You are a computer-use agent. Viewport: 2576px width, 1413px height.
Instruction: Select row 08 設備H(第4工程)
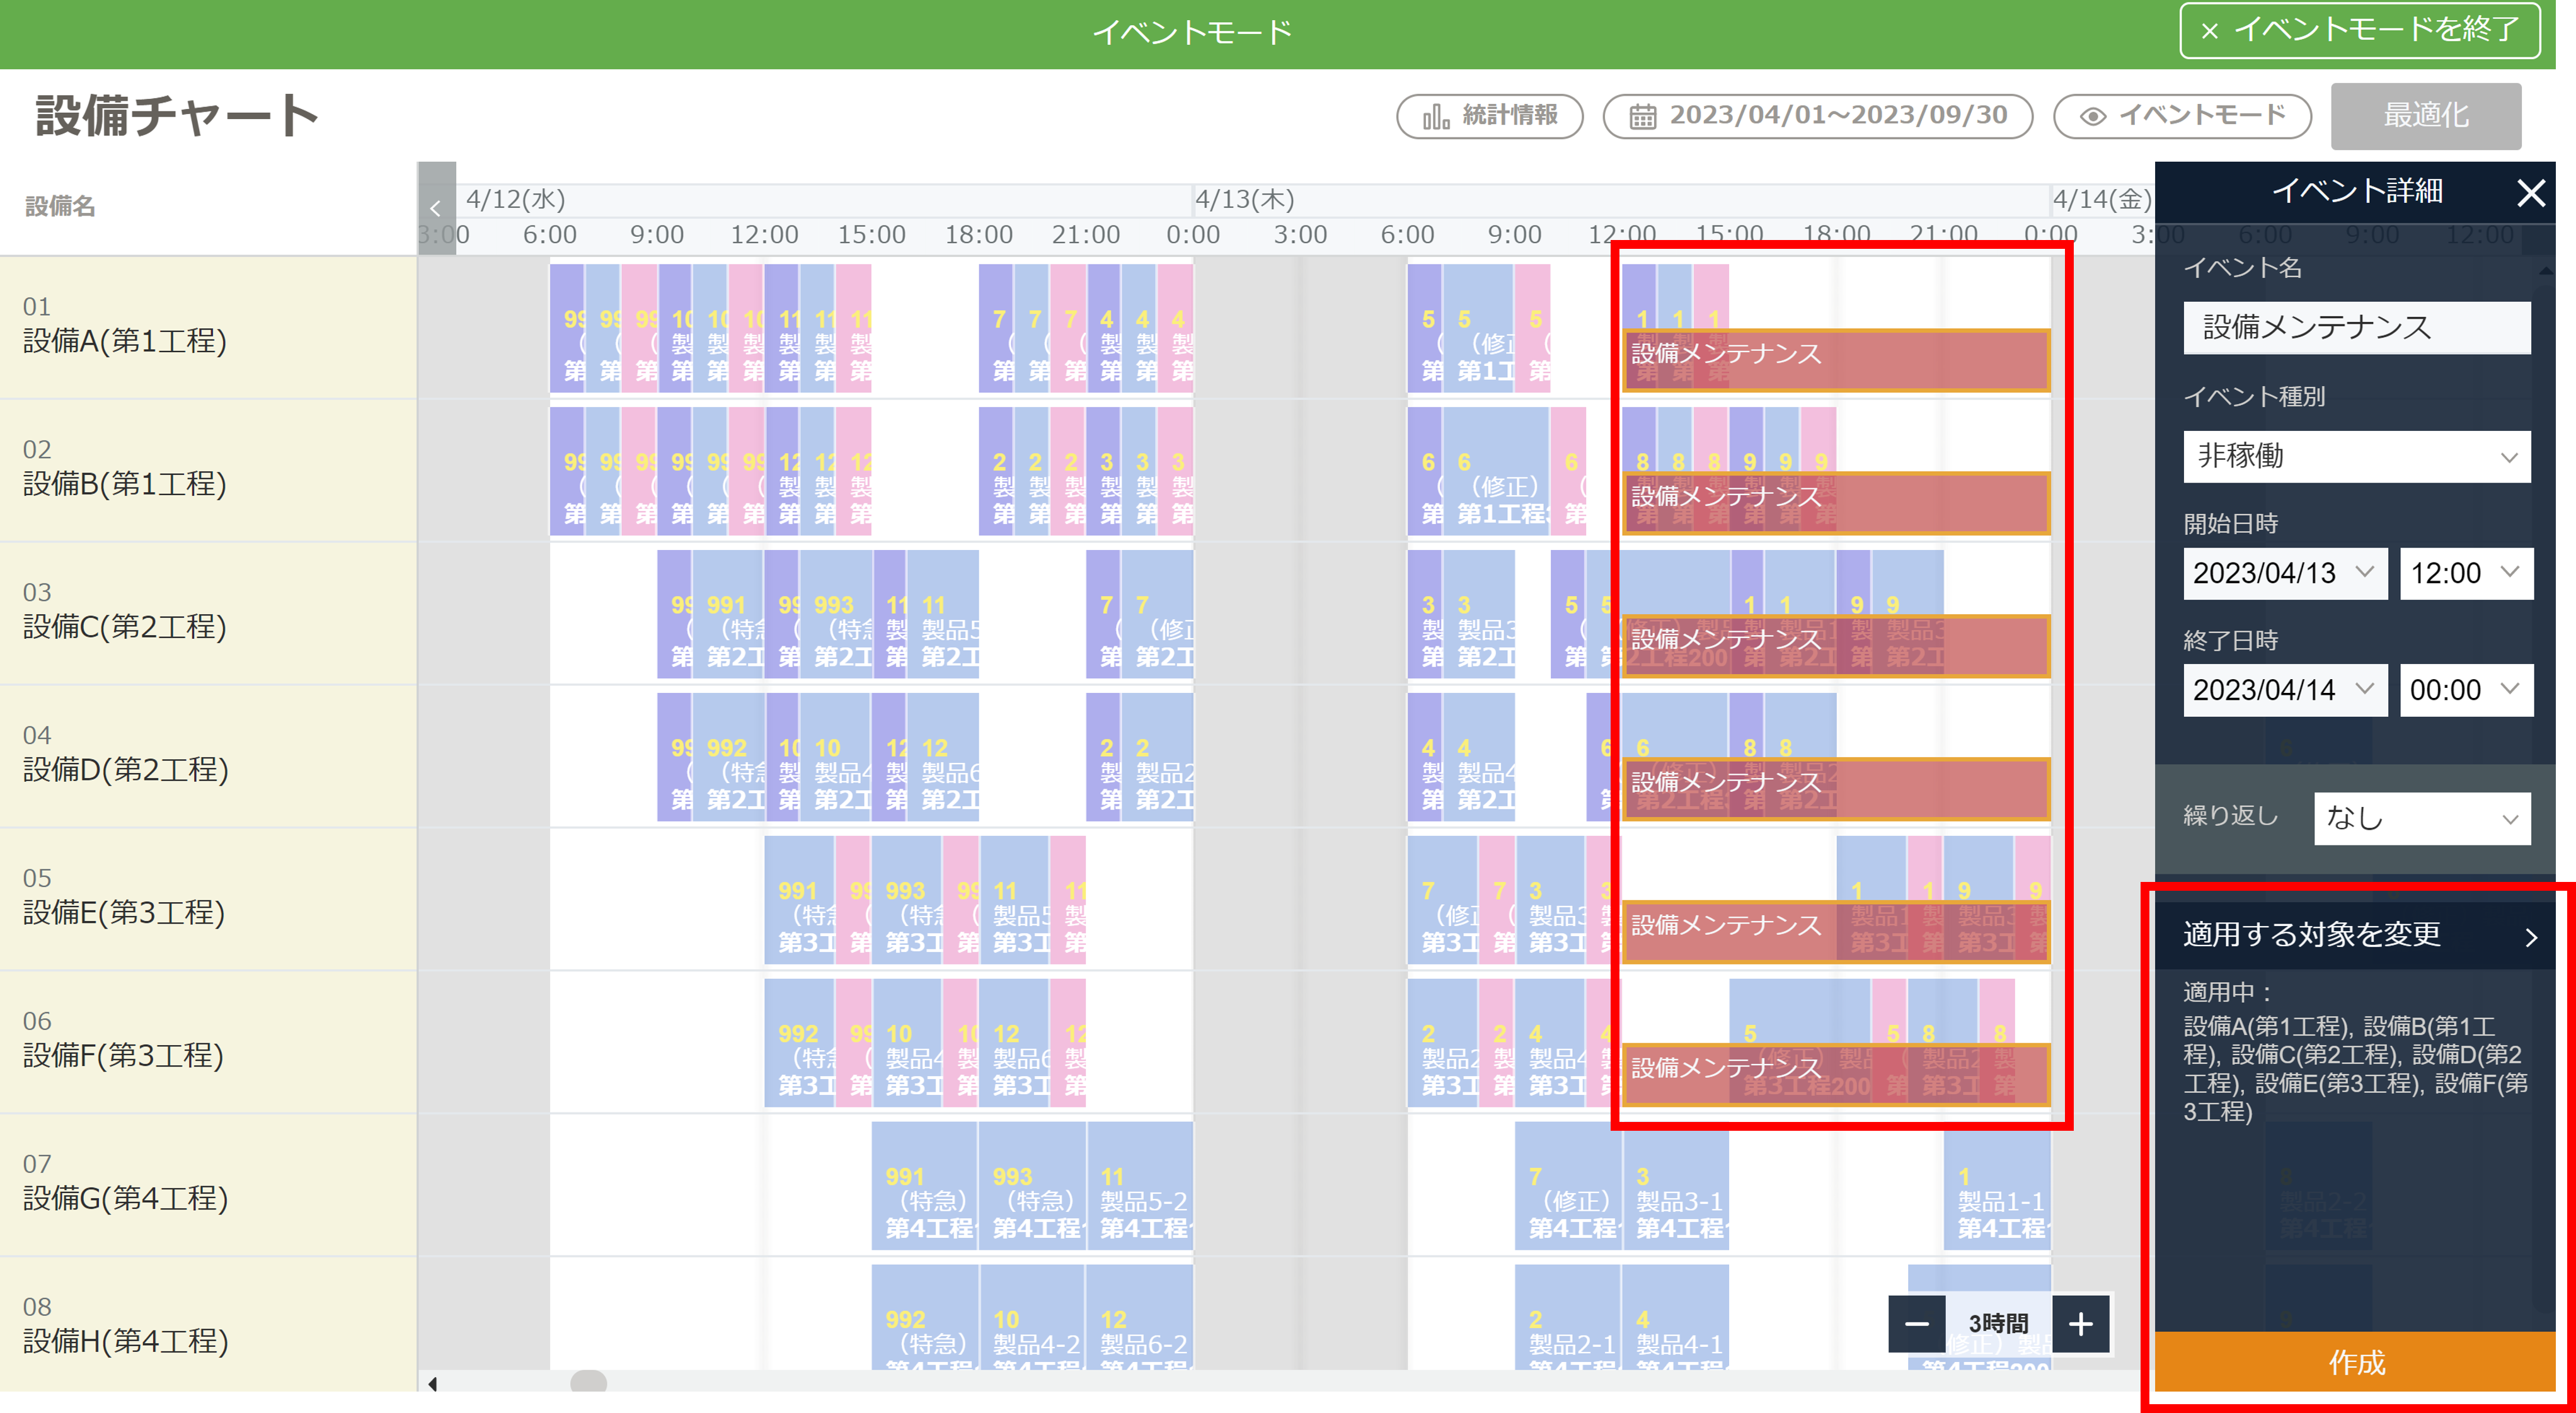coord(208,1325)
